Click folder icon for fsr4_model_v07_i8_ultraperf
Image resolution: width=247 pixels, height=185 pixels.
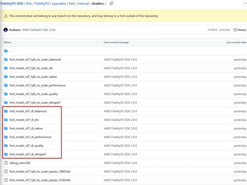(6, 154)
